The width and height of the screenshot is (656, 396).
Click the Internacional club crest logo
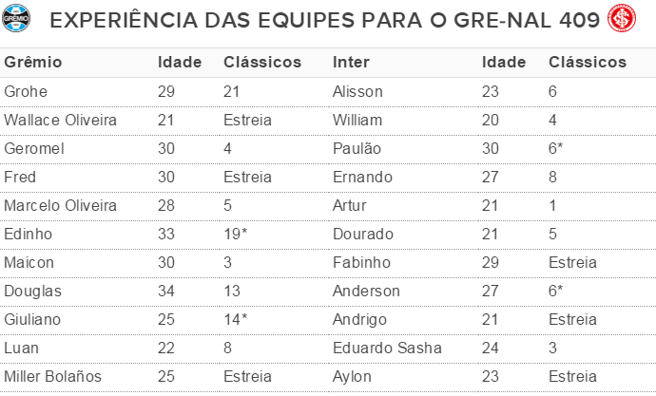click(x=622, y=18)
